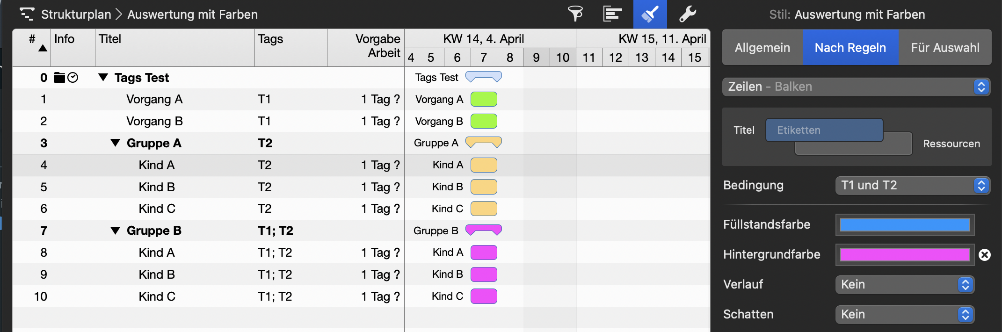Open the Bedingung dropdown T1 und T2

pos(912,186)
